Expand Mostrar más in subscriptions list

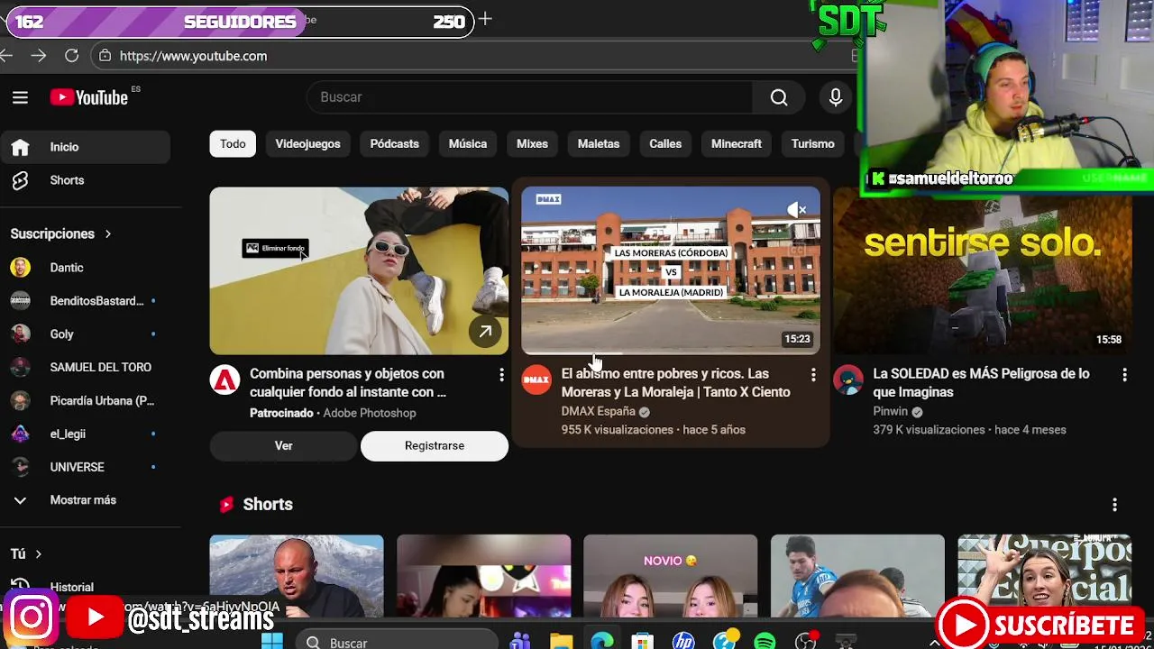(85, 500)
